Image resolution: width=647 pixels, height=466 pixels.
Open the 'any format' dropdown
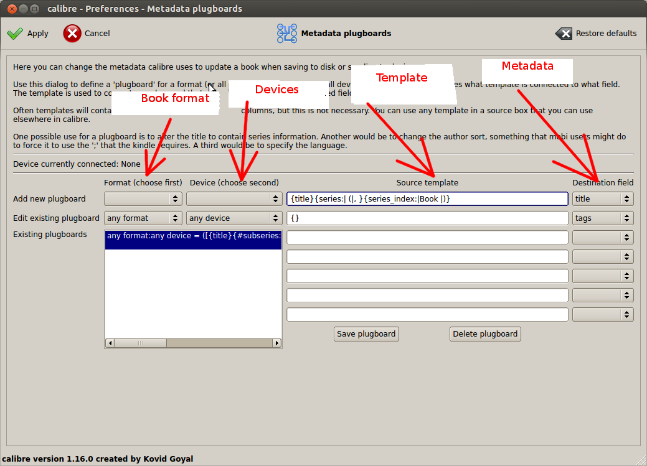pos(143,218)
